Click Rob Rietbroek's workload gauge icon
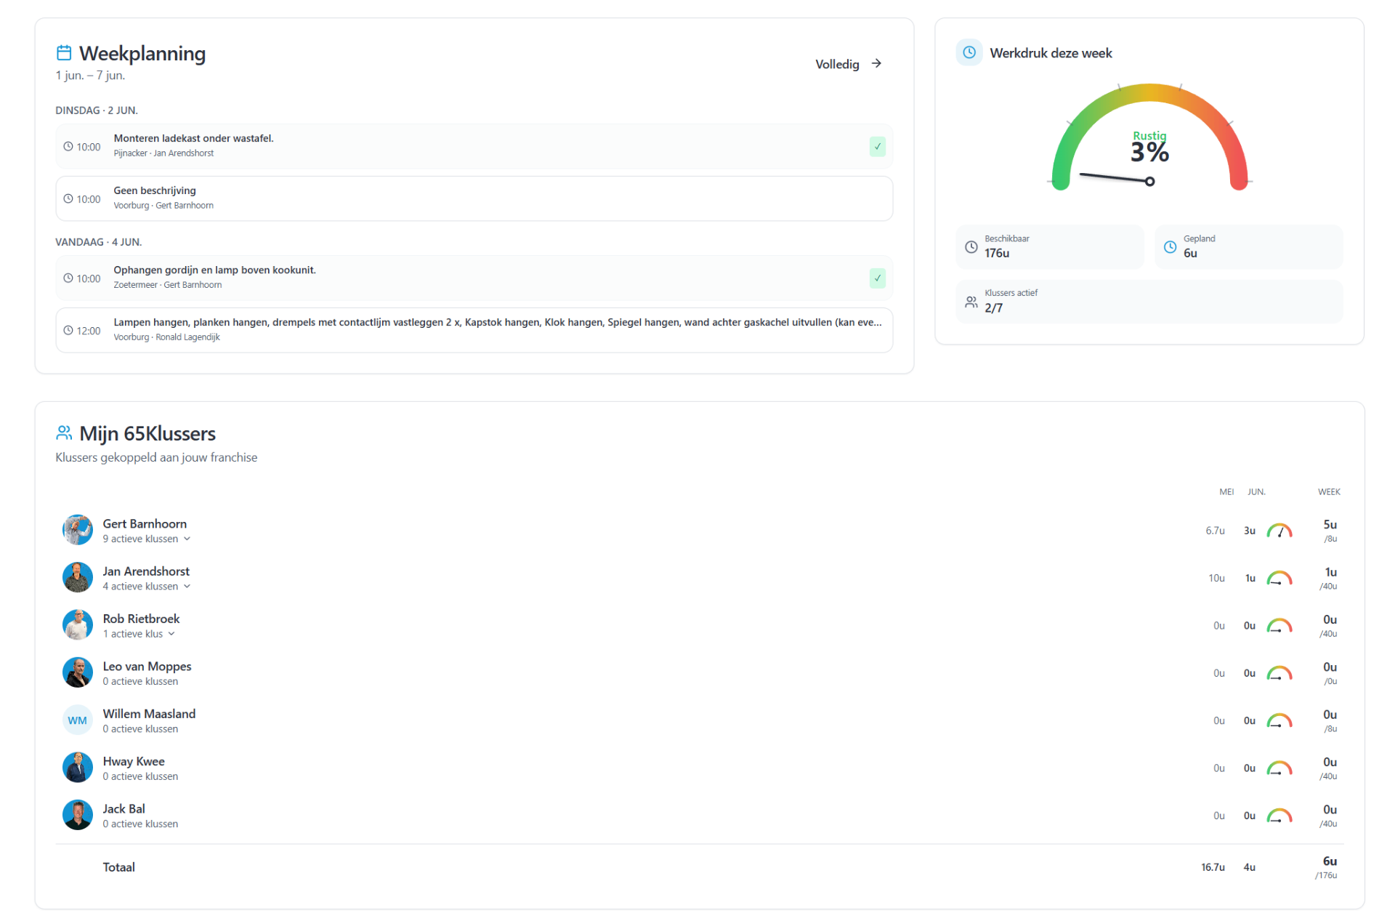 tap(1279, 625)
